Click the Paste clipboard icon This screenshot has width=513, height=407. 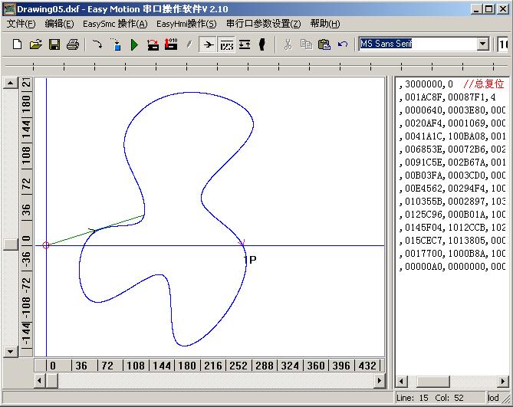point(324,44)
